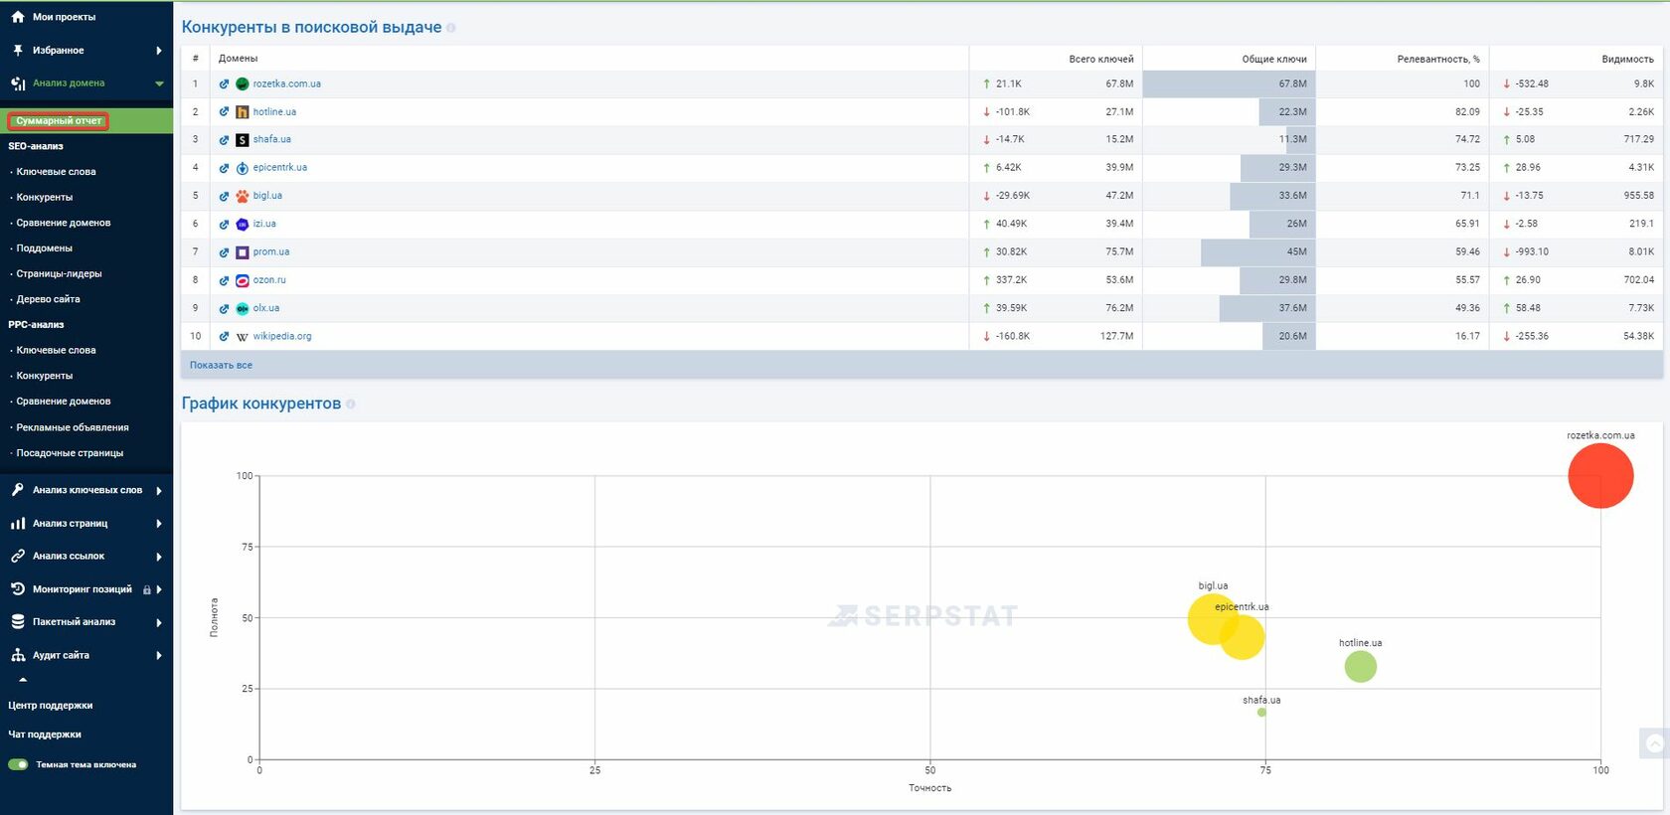Click the Релевантность, % column header
1670x815 pixels.
point(1438,59)
